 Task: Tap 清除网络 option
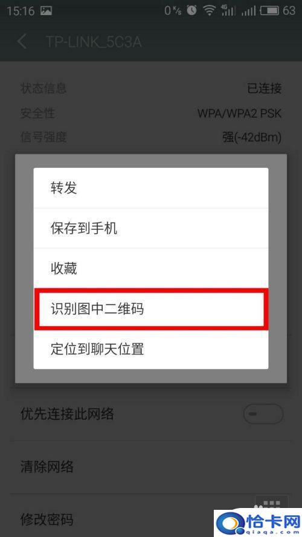tap(151, 467)
